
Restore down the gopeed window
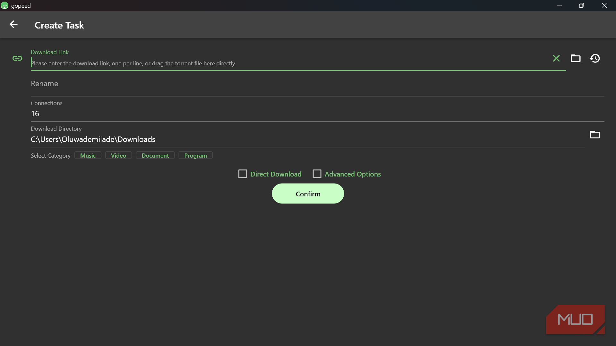[x=581, y=5]
